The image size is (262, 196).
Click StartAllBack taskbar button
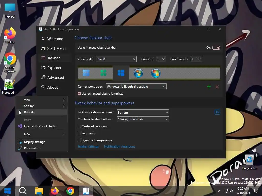pyautogui.click(x=86, y=191)
